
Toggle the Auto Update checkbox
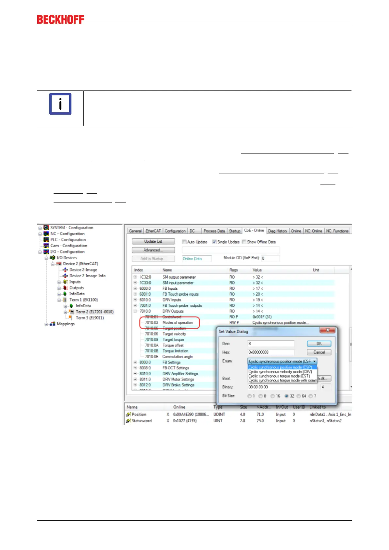point(184,242)
